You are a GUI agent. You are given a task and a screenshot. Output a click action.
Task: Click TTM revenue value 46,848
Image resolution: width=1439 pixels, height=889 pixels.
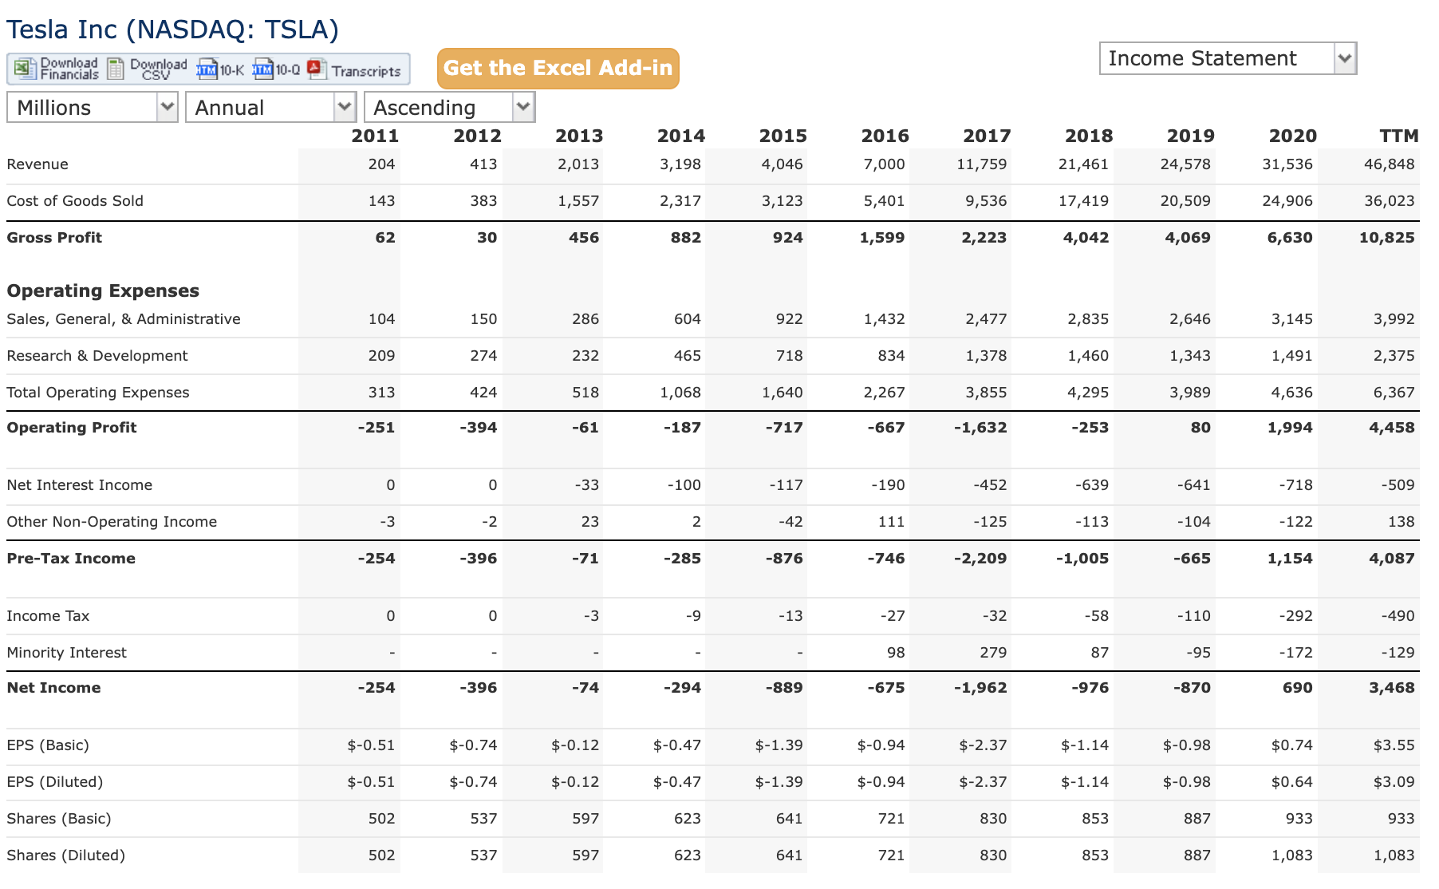tap(1389, 164)
